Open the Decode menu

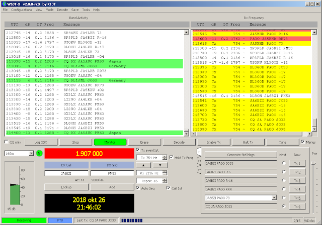62,10
